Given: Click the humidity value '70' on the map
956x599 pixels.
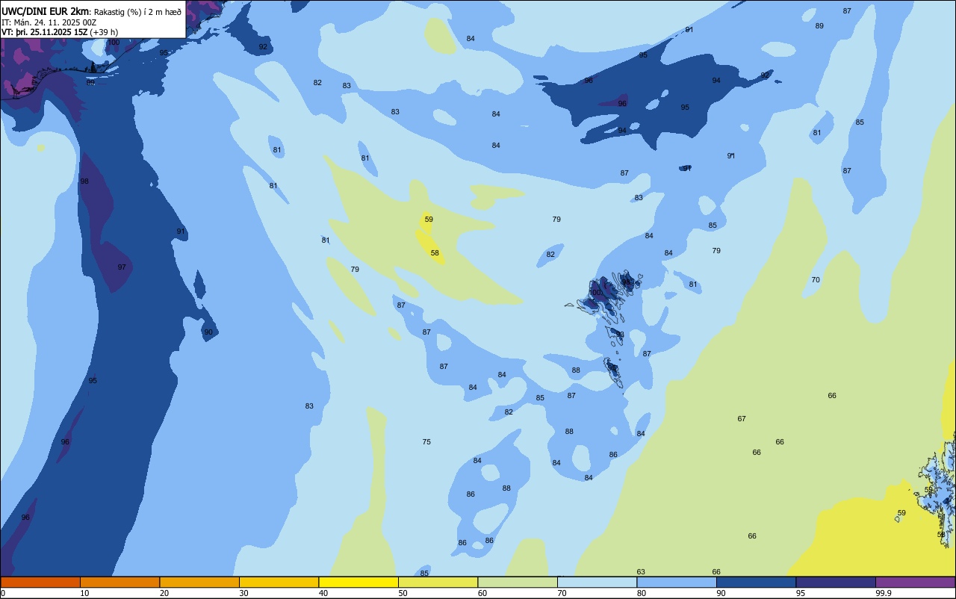Looking at the screenshot, I should click(x=816, y=280).
